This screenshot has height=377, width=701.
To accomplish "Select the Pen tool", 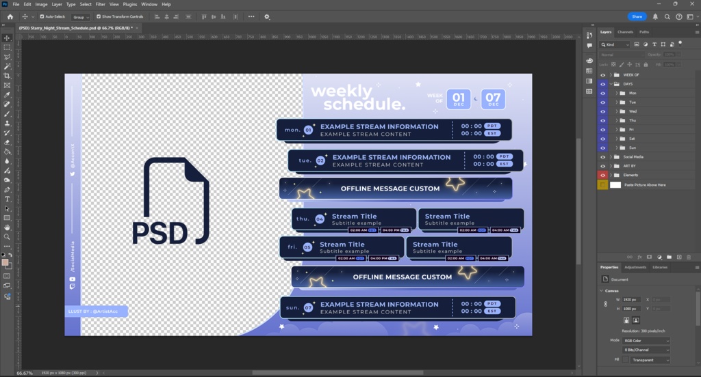I will coord(7,190).
